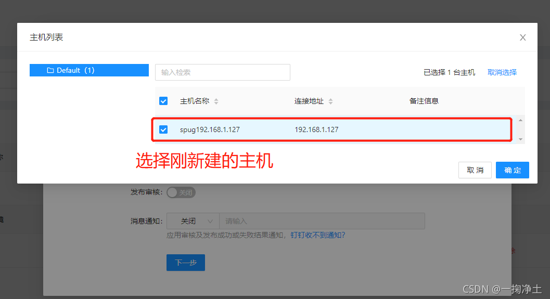The image size is (550, 299).
Task: Close the 主机列表 dialog with X
Action: 522,37
